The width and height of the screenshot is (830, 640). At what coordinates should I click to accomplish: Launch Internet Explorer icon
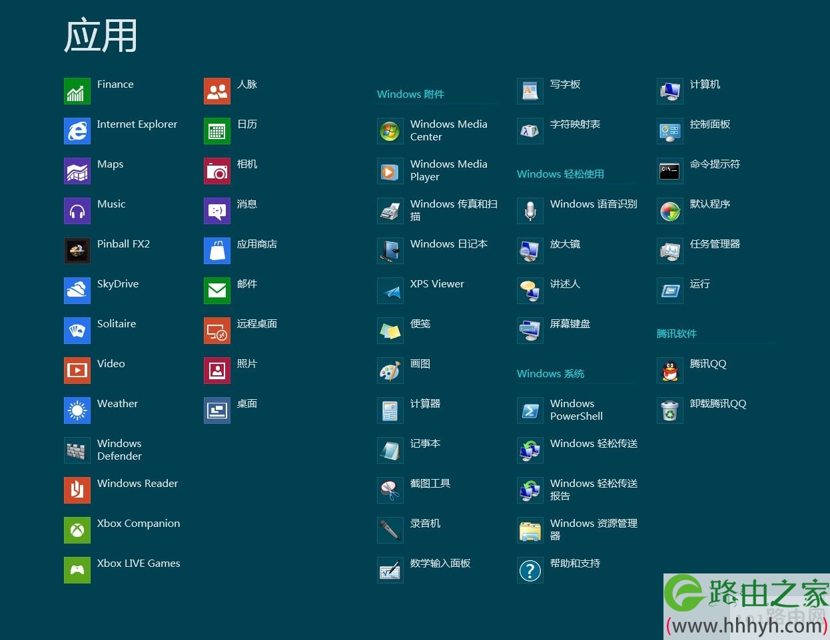(77, 131)
